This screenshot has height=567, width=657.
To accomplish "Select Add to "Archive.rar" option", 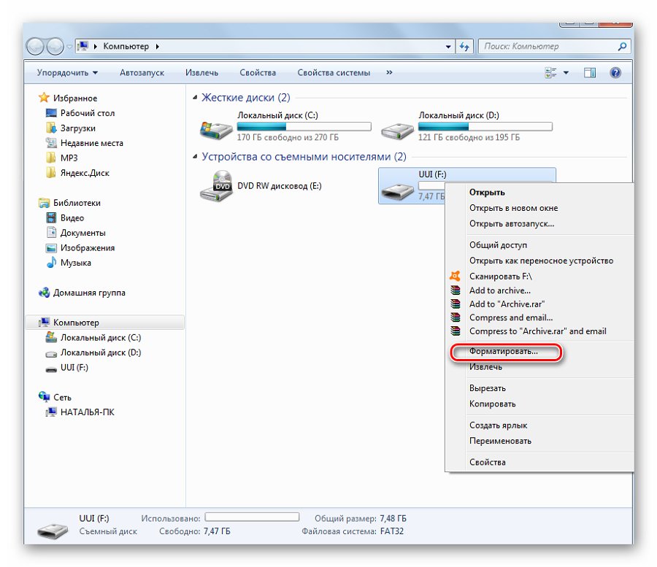I will click(507, 304).
